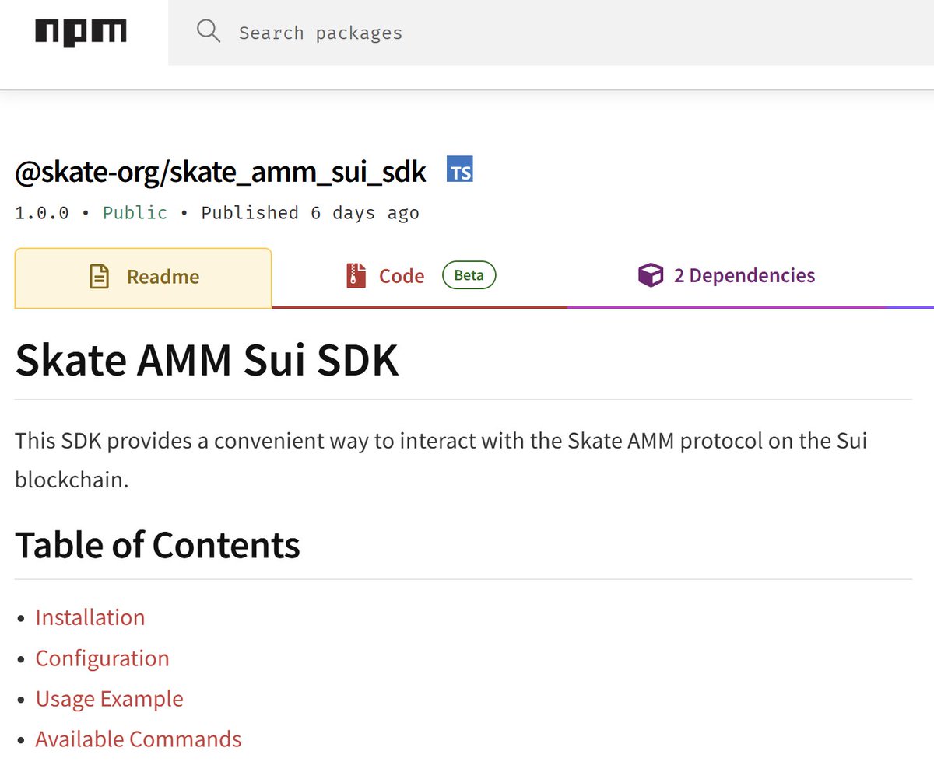Open the Usage Example link
The width and height of the screenshot is (934, 765).
tap(109, 698)
